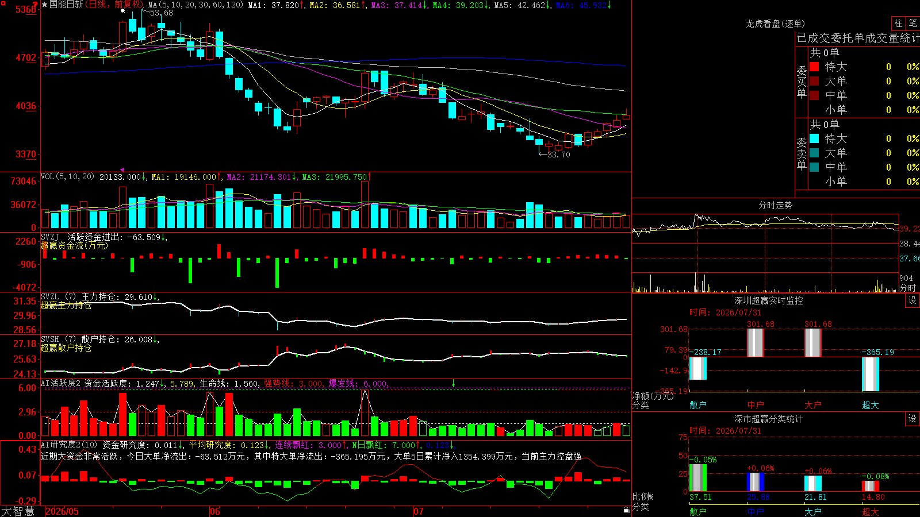This screenshot has height=517, width=920.
Task: Click the cyan 特大 swatch under 委卖单
Action: 814,138
